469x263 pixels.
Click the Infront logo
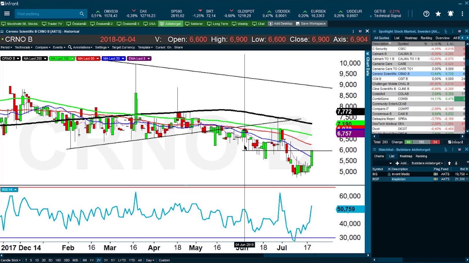[x=10, y=3]
